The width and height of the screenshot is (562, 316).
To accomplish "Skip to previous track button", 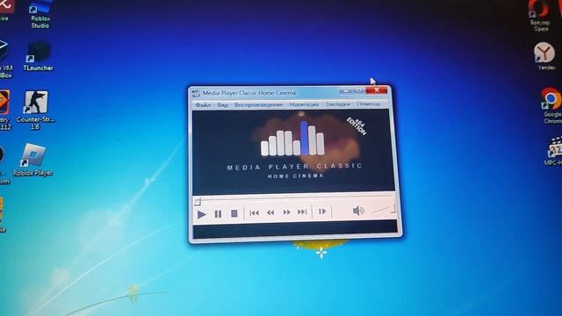I will pyautogui.click(x=254, y=213).
